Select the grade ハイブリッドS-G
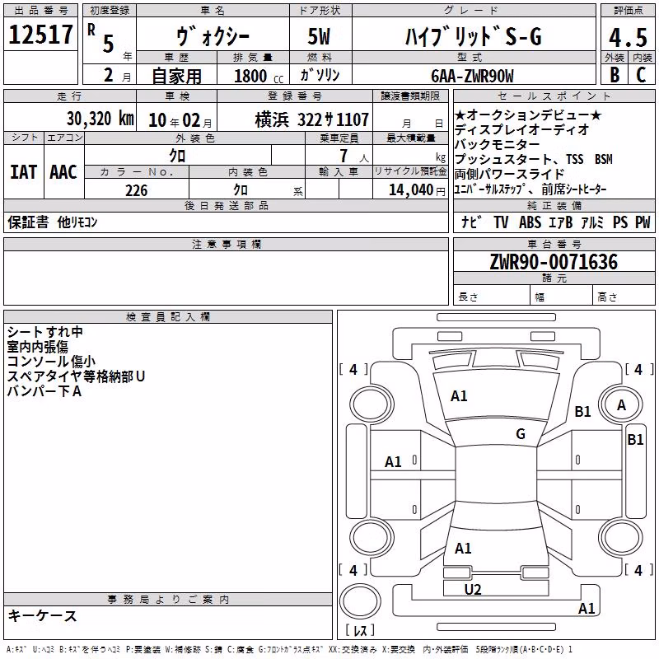The image size is (659, 659). pos(473,37)
